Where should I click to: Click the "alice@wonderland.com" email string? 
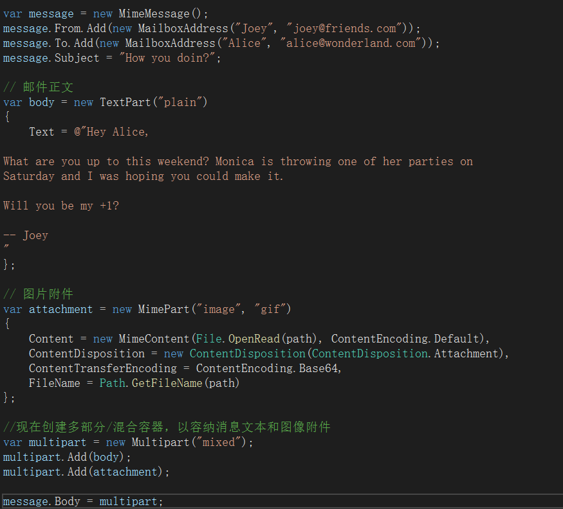tap(356, 43)
